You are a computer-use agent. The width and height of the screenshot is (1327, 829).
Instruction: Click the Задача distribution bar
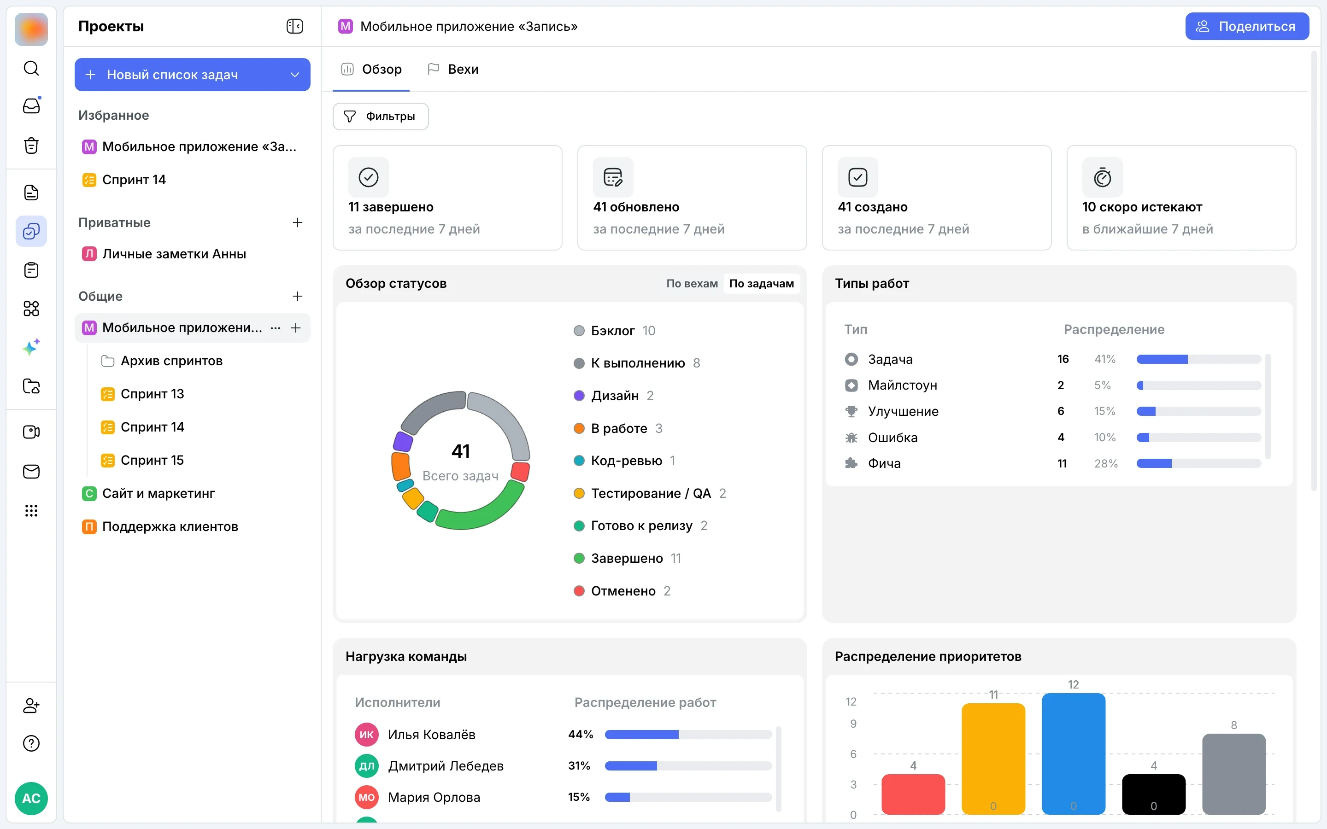pos(1198,359)
